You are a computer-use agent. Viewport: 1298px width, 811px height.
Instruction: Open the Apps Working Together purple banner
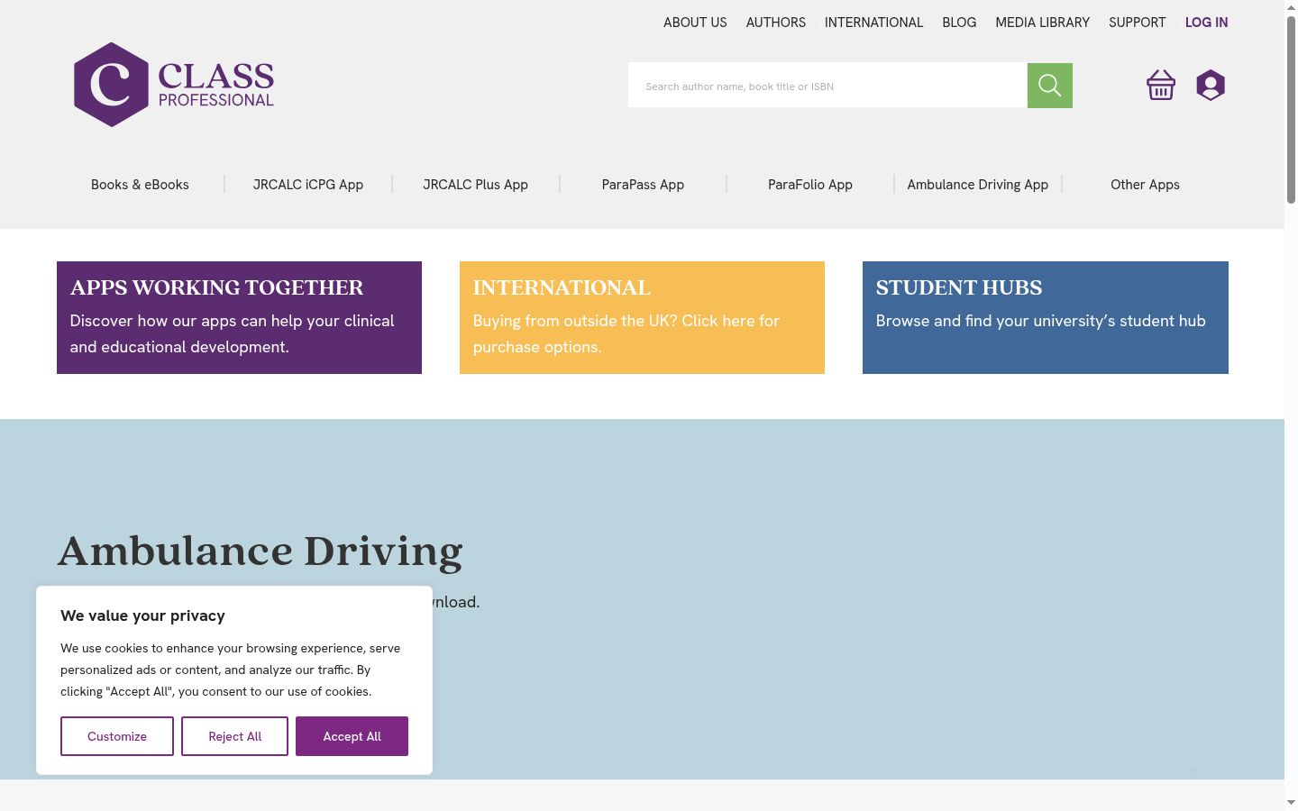(239, 317)
